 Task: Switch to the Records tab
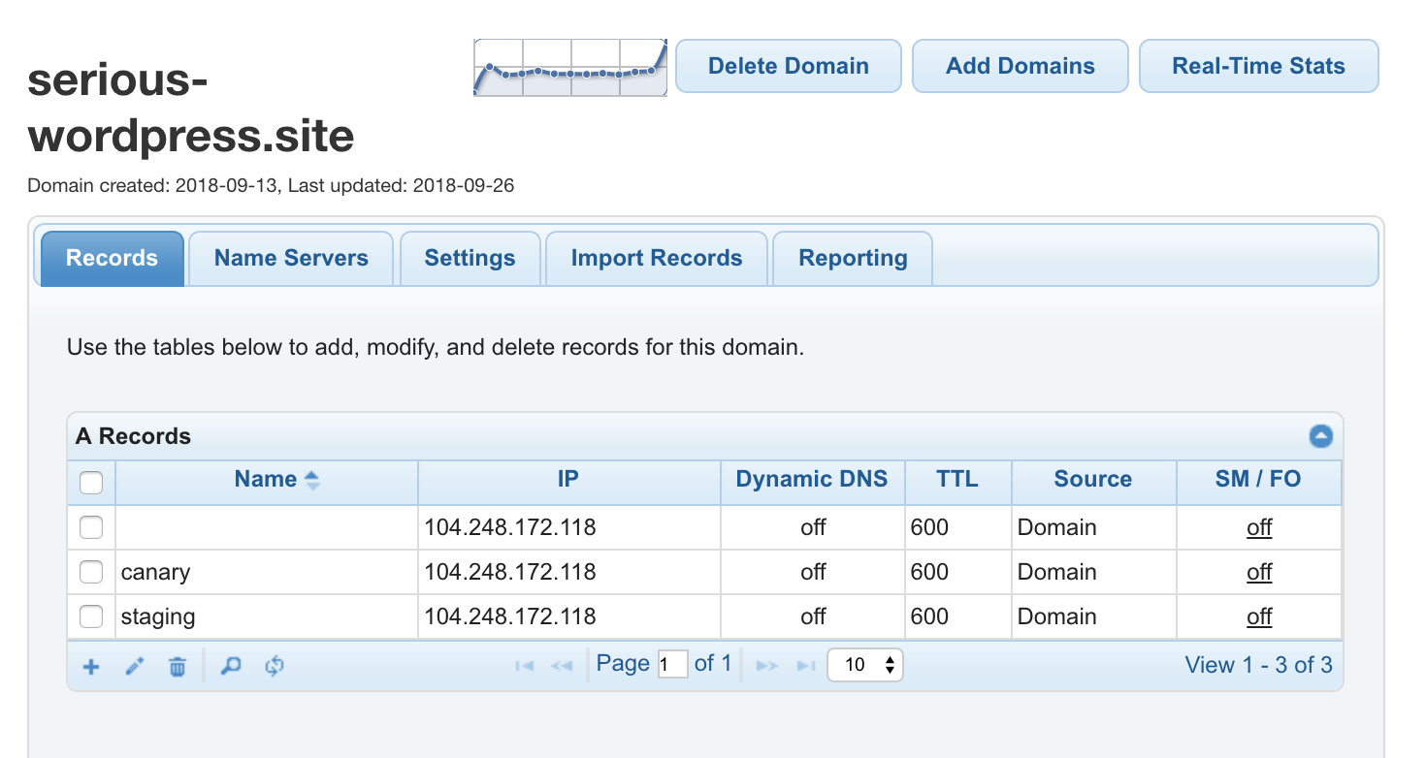(112, 259)
